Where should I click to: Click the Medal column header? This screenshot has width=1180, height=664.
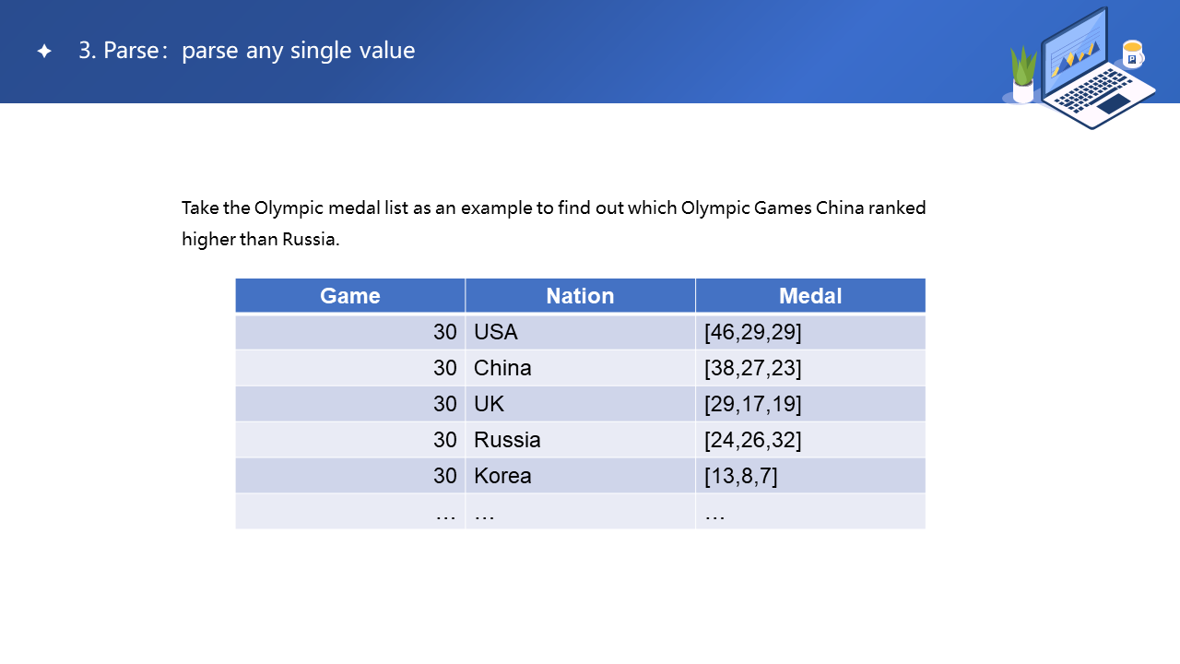coord(810,296)
